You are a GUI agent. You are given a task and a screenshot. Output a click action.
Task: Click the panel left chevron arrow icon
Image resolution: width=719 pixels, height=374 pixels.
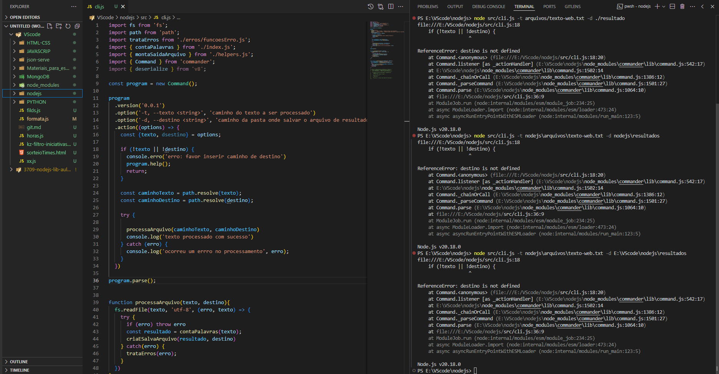click(702, 7)
